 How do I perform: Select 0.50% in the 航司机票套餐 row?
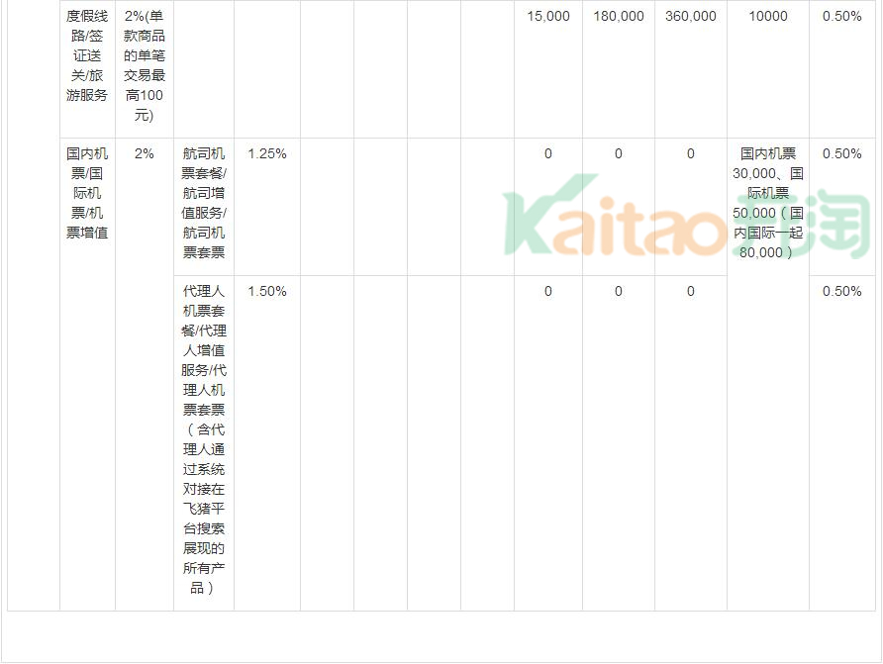(841, 153)
